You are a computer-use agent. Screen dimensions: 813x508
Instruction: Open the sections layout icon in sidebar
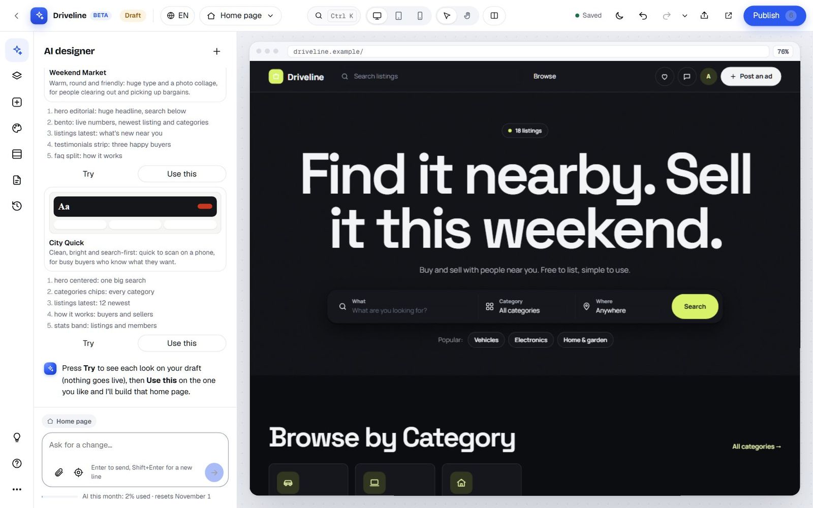[17, 154]
